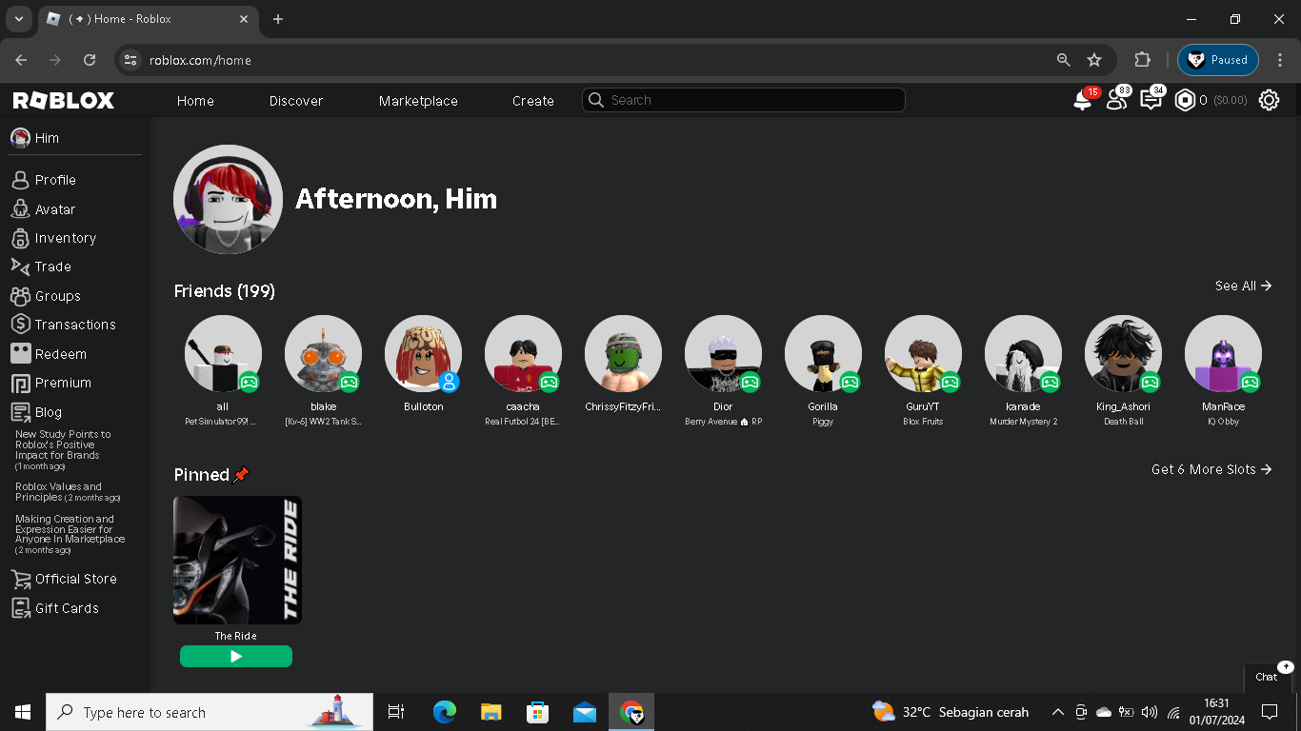Open friend ChrissyFitzyFri's avatar
This screenshot has height=731, width=1301.
[x=623, y=354]
